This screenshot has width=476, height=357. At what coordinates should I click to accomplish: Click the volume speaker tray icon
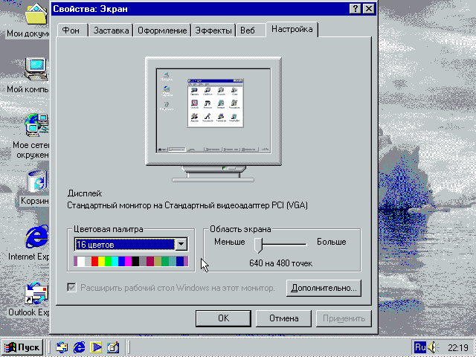tap(433, 347)
